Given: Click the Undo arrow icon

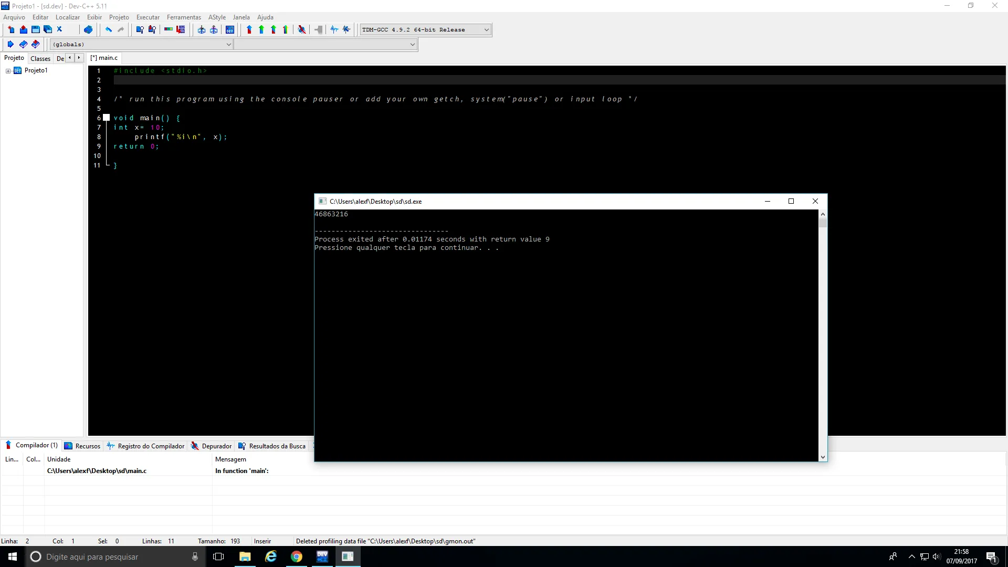Looking at the screenshot, I should click(x=108, y=30).
